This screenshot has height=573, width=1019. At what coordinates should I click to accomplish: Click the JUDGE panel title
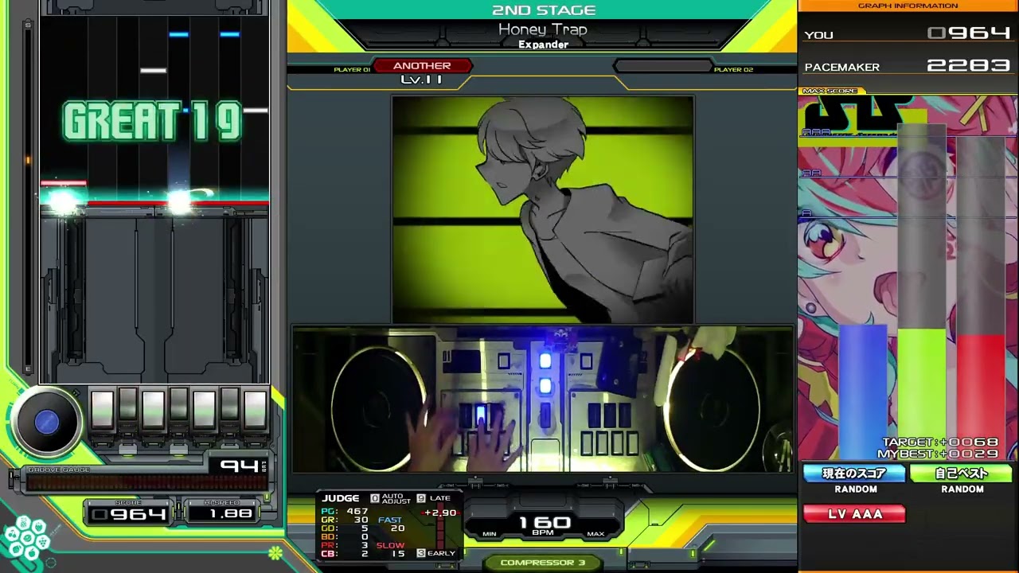click(x=341, y=498)
